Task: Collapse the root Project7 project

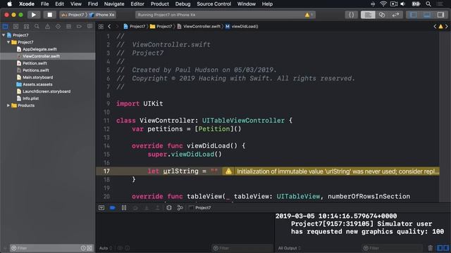Action: (x=4, y=35)
